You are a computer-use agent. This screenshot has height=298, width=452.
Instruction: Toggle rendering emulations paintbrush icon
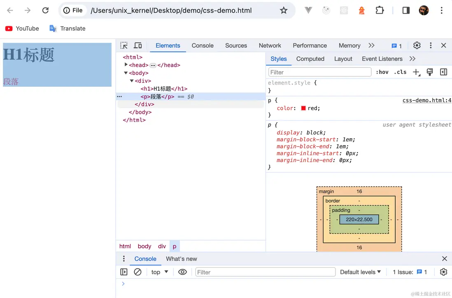point(430,72)
